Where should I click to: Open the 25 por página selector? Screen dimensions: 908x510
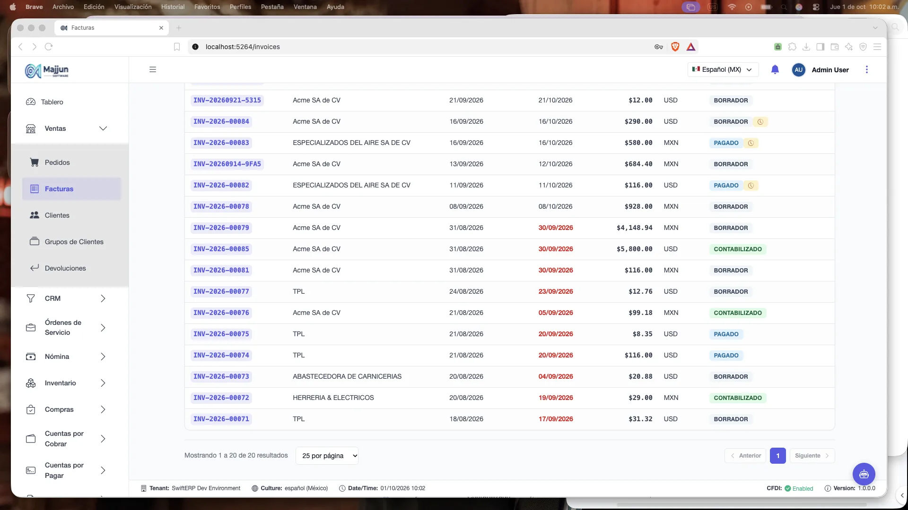(x=327, y=456)
